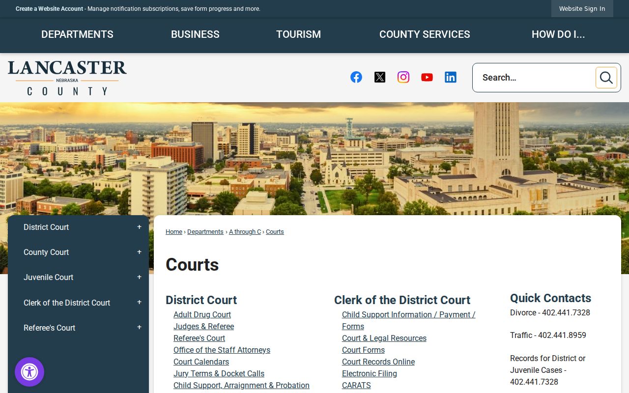Expand the County Court sidebar submenu
The height and width of the screenshot is (393, 629).
click(x=139, y=252)
